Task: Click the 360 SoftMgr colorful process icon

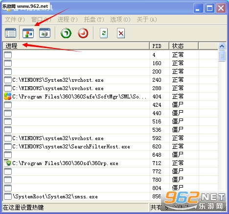Action: coord(7,96)
